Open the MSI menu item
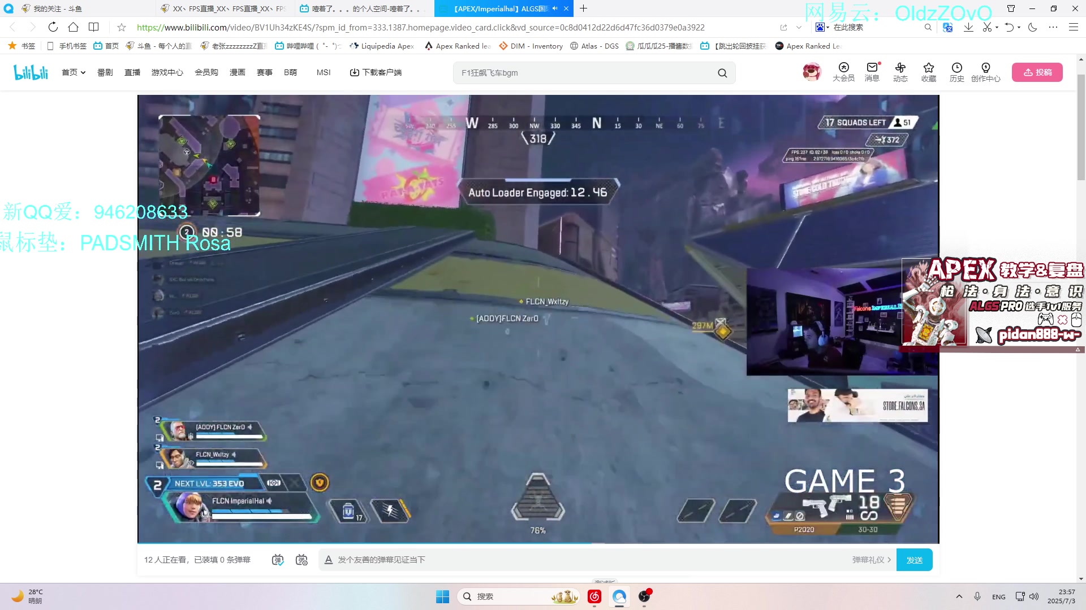1086x610 pixels. [324, 72]
